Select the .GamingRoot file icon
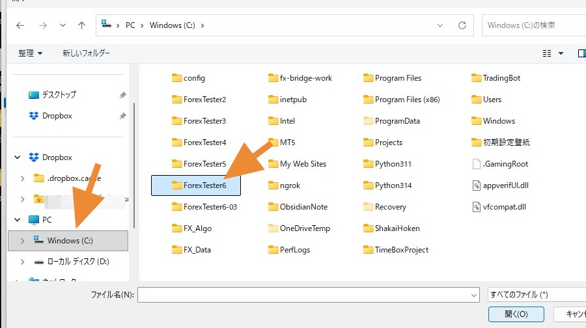This screenshot has width=586, height=328. pyautogui.click(x=476, y=163)
